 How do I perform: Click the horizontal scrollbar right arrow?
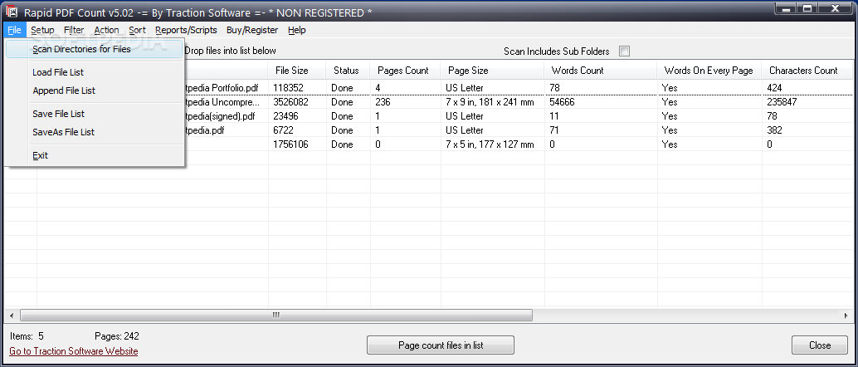[847, 316]
